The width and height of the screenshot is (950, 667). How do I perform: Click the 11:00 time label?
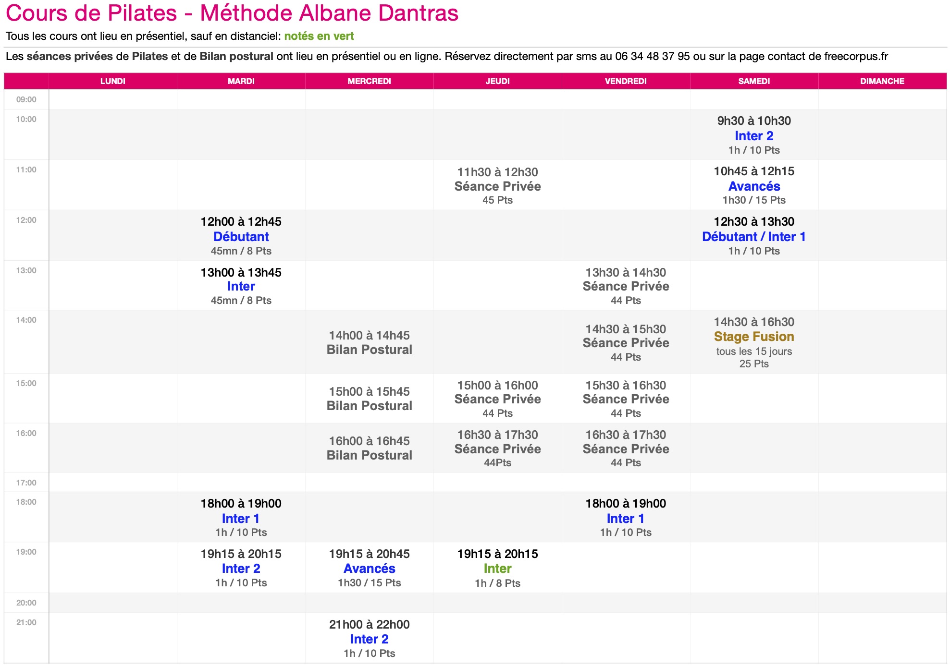(26, 170)
